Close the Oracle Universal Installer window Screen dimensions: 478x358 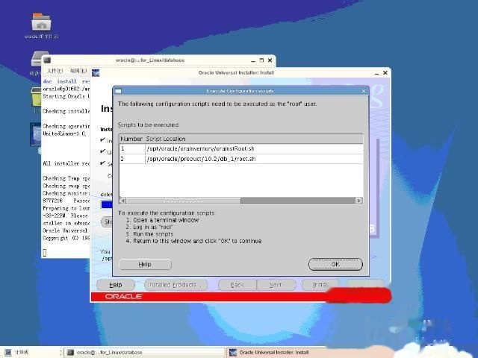(385, 73)
